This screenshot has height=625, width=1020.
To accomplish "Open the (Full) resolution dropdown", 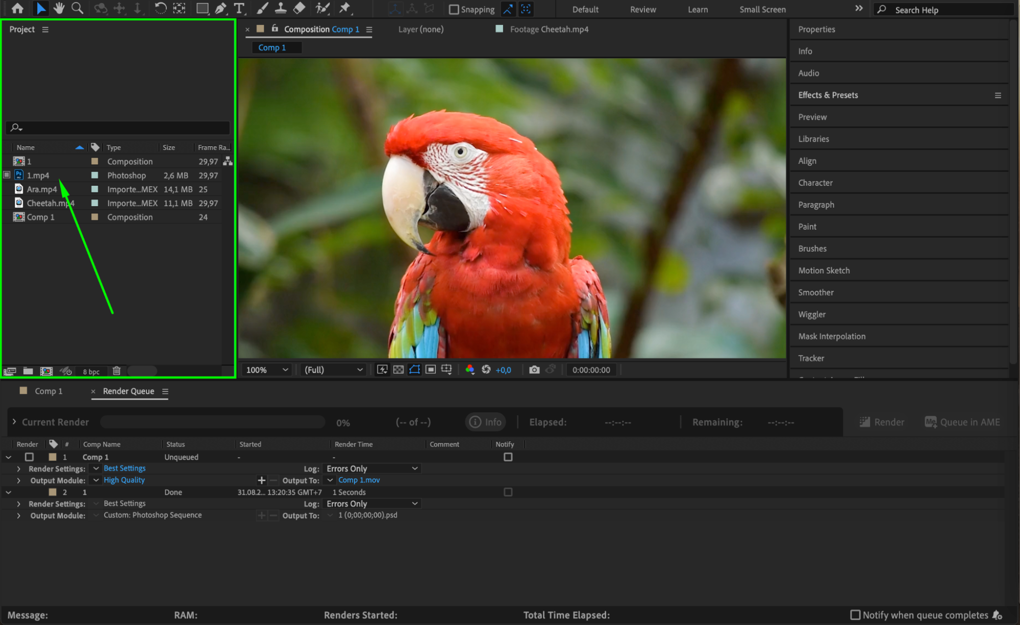I will (x=333, y=370).
